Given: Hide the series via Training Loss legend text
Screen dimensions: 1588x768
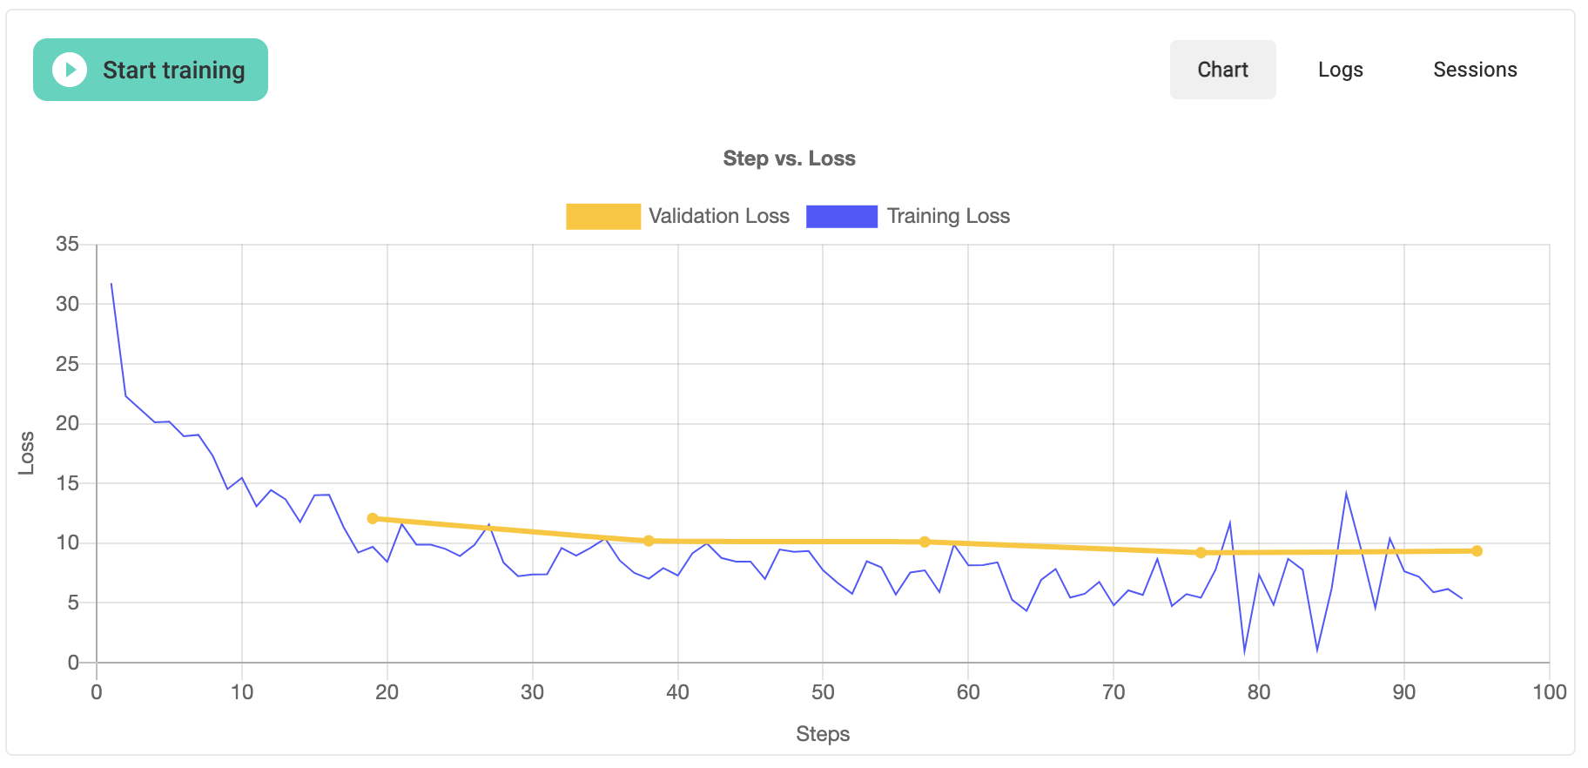Looking at the screenshot, I should [x=948, y=217].
